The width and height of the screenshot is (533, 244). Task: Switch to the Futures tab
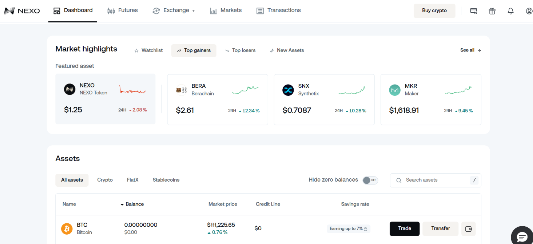click(x=122, y=11)
